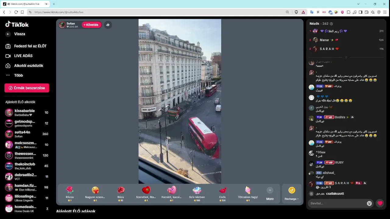Go back with the Vissza arrow
The width and height of the screenshot is (390, 219).
click(x=8, y=34)
